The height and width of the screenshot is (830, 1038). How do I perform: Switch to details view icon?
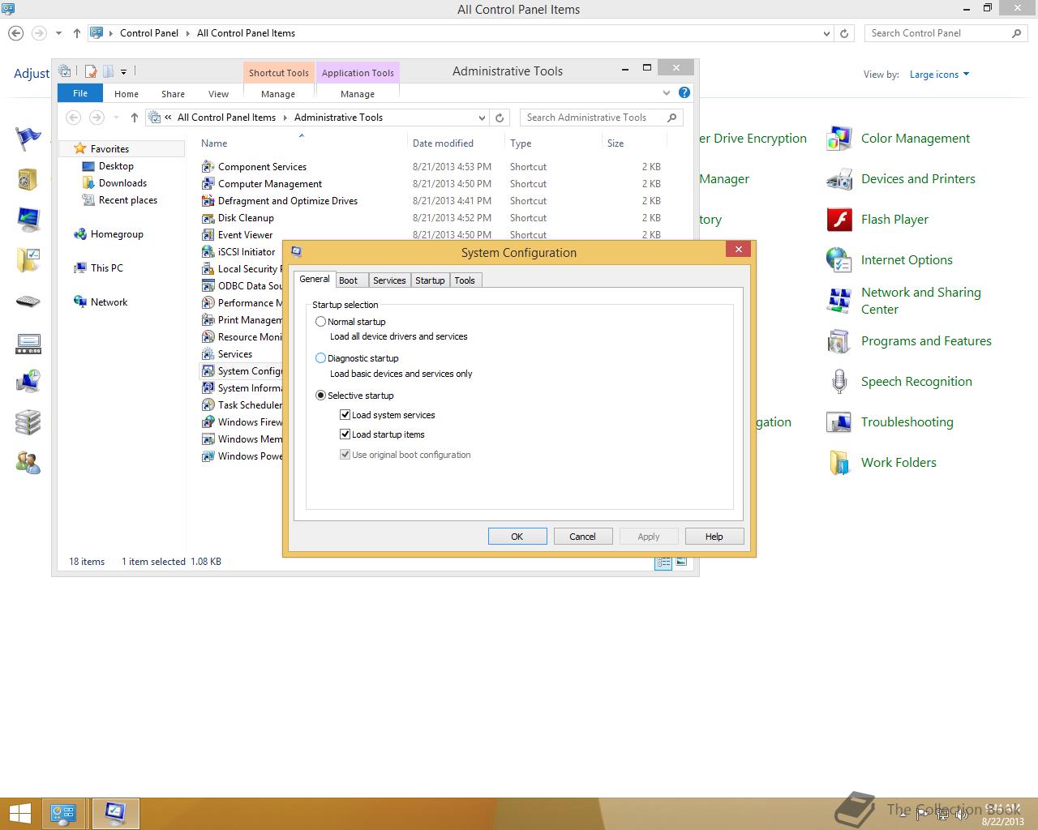(663, 562)
